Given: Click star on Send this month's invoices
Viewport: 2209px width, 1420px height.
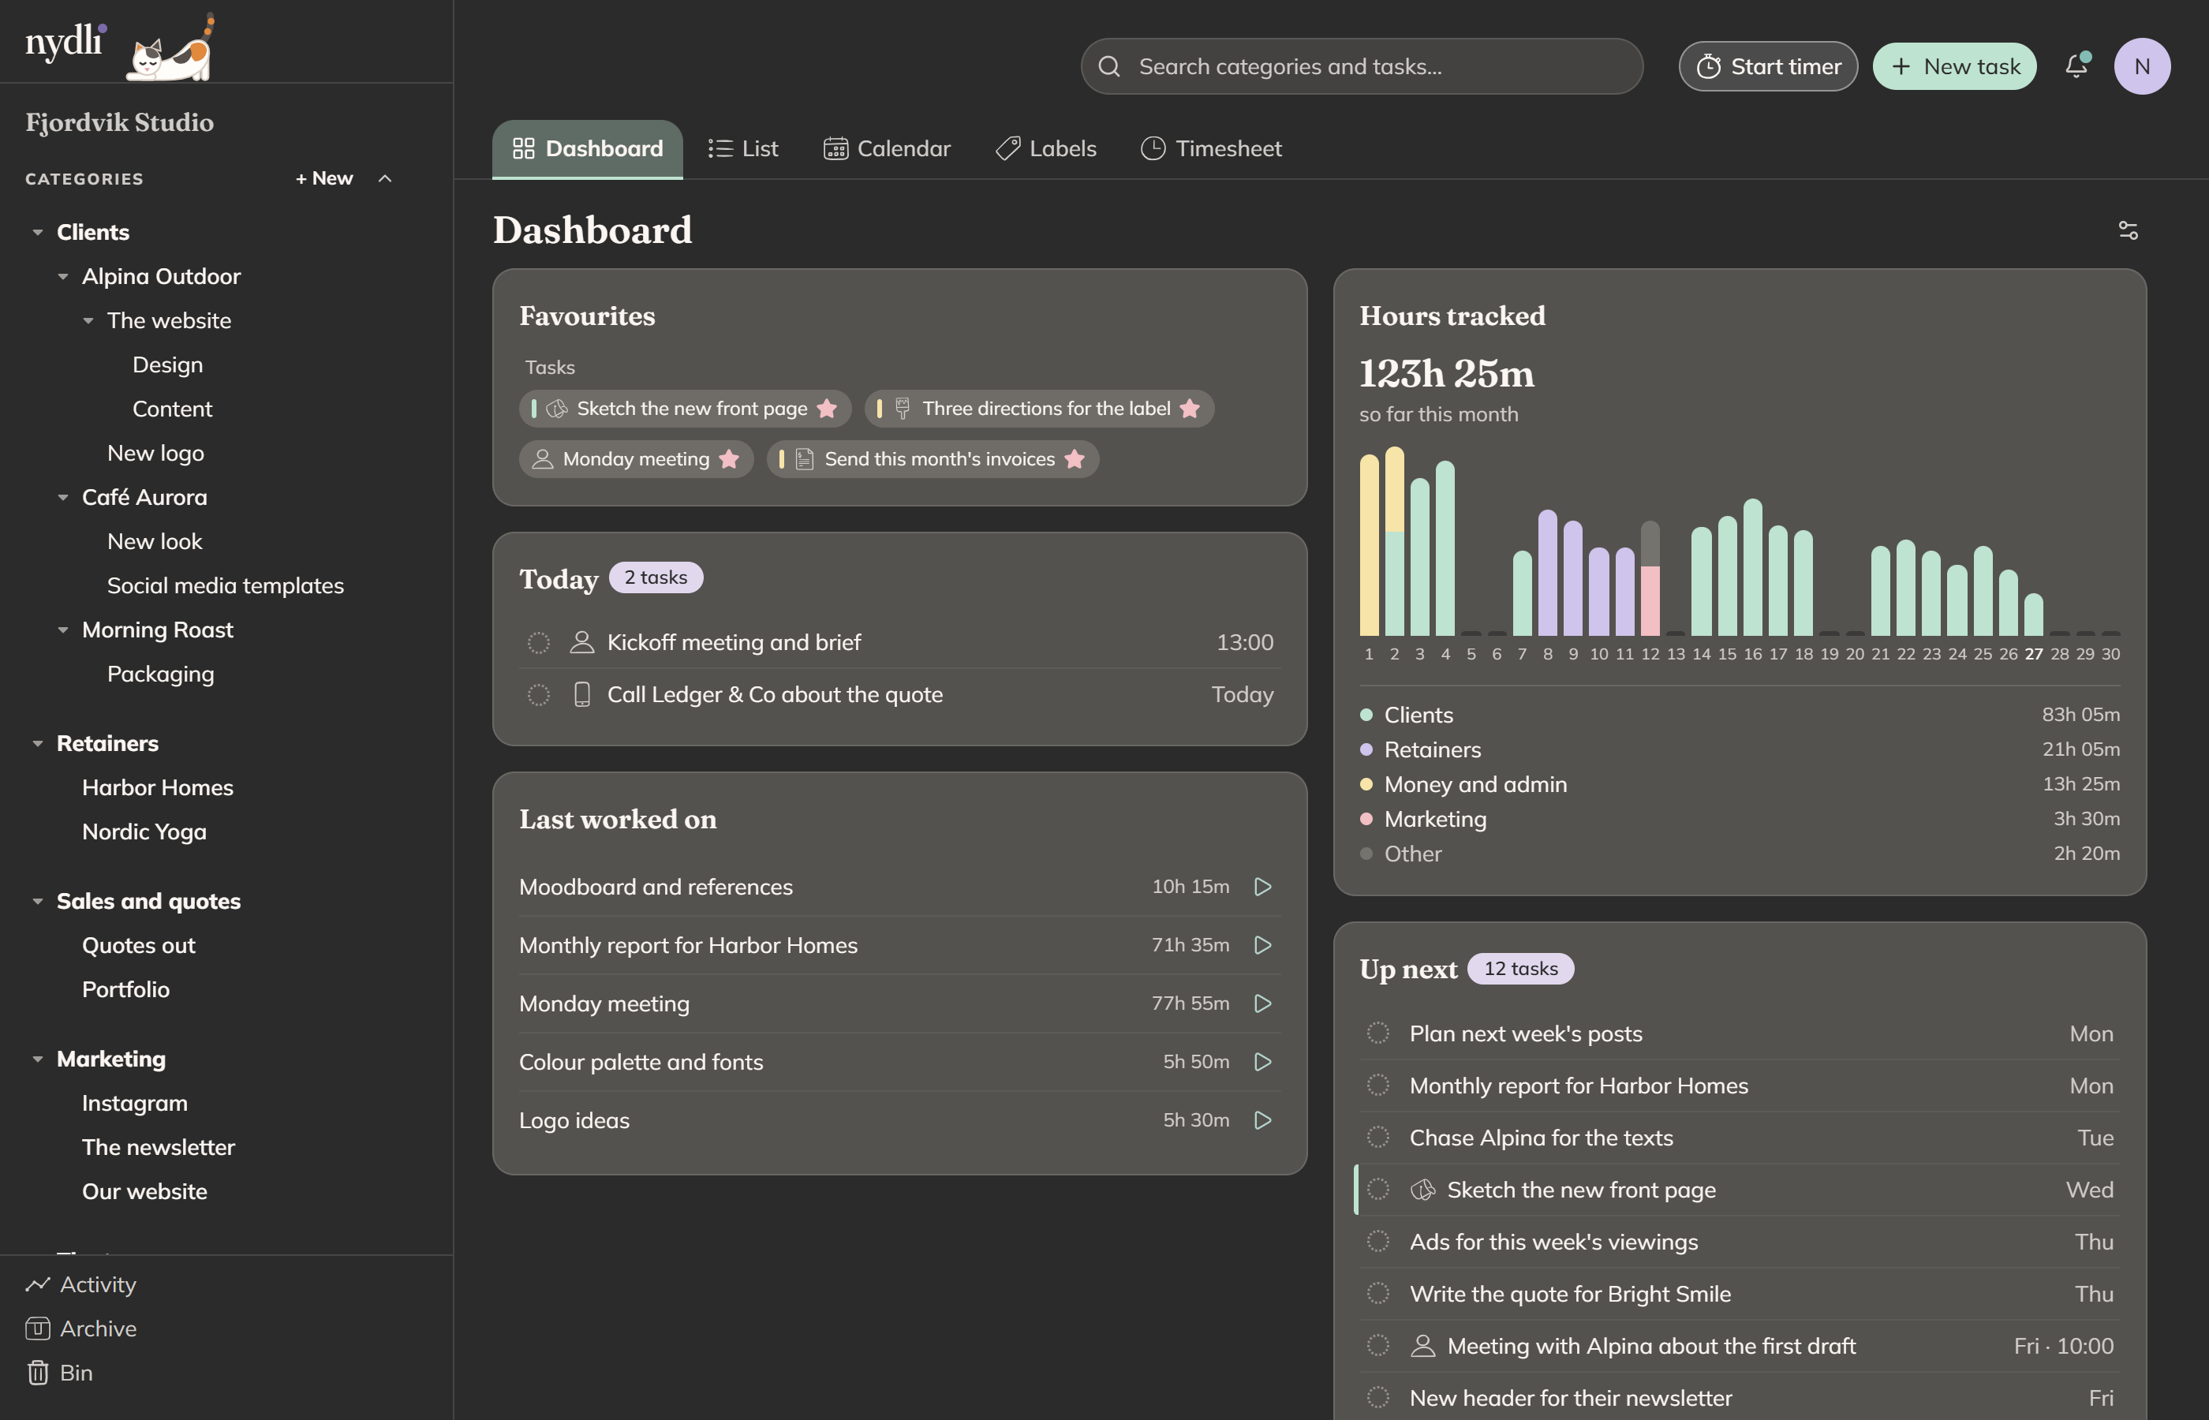Looking at the screenshot, I should pyautogui.click(x=1075, y=459).
